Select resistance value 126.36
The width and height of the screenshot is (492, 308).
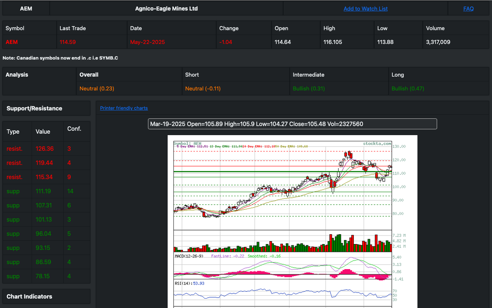pyautogui.click(x=45, y=149)
